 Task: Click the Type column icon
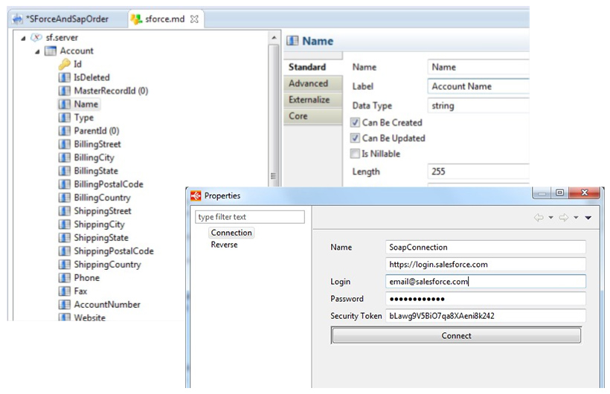click(64, 117)
